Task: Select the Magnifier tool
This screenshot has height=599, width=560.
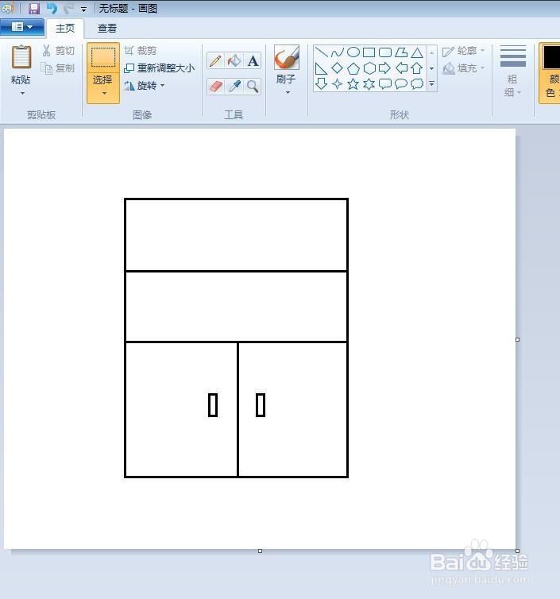Action: pyautogui.click(x=253, y=87)
